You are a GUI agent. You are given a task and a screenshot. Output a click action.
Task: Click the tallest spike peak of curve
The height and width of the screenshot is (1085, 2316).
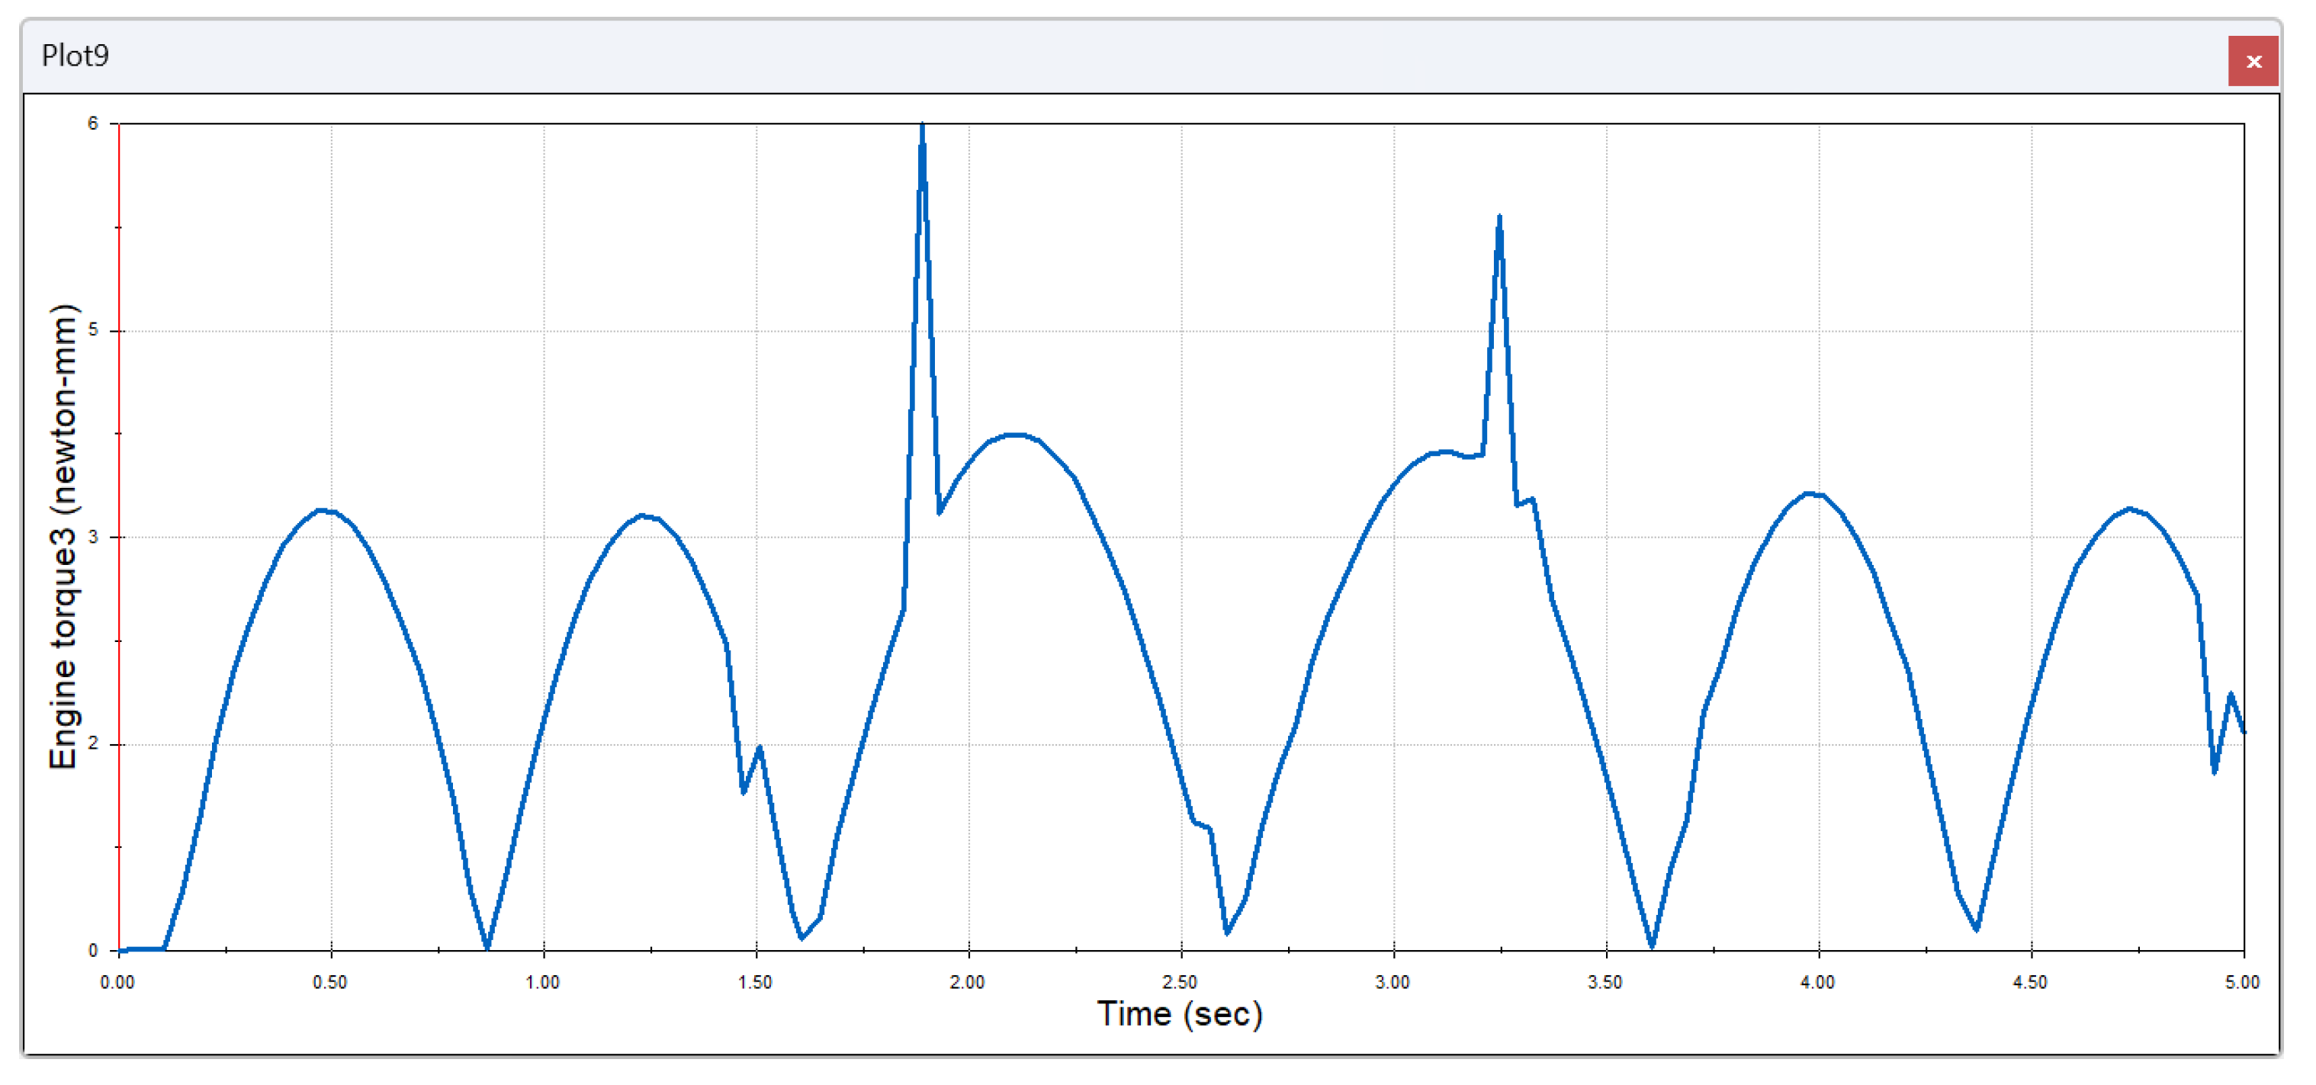tap(923, 127)
